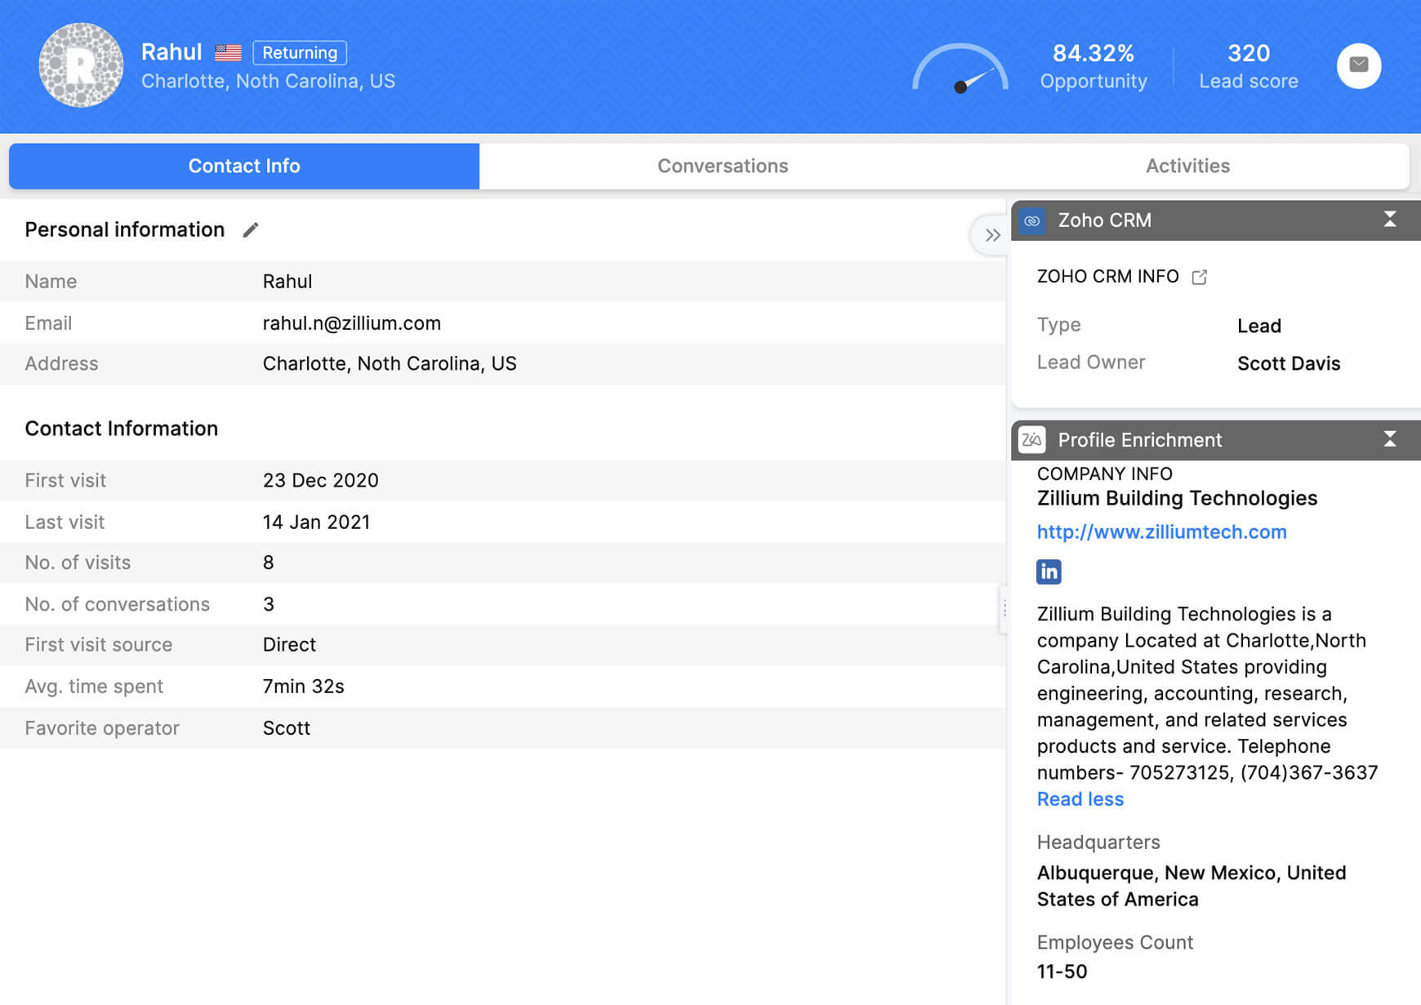Click the ZOHO CRM INFO heading
Image resolution: width=1421 pixels, height=1005 pixels.
pos(1107,277)
